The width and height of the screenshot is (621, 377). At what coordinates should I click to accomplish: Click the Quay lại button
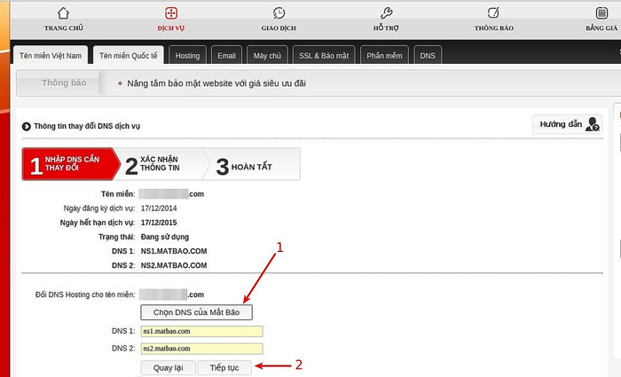click(168, 367)
